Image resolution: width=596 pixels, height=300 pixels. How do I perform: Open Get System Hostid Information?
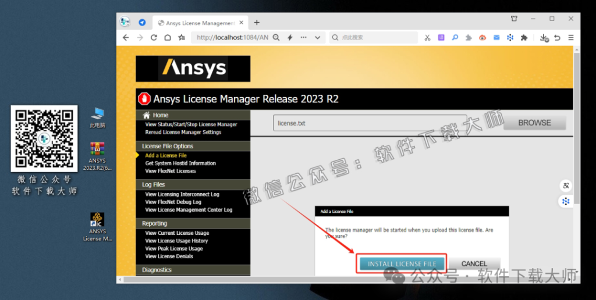(x=180, y=163)
